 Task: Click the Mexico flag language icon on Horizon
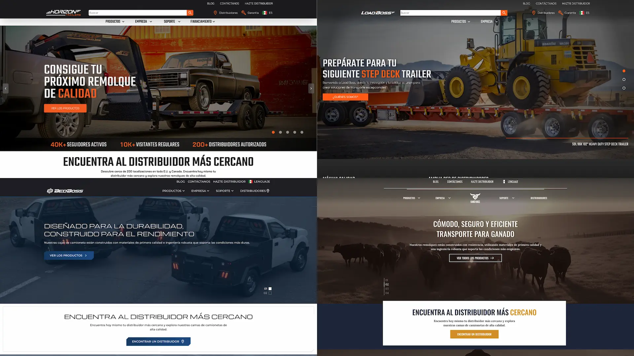[264, 13]
